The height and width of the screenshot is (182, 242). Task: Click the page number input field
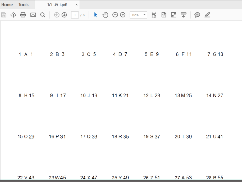pyautogui.click(x=75, y=15)
